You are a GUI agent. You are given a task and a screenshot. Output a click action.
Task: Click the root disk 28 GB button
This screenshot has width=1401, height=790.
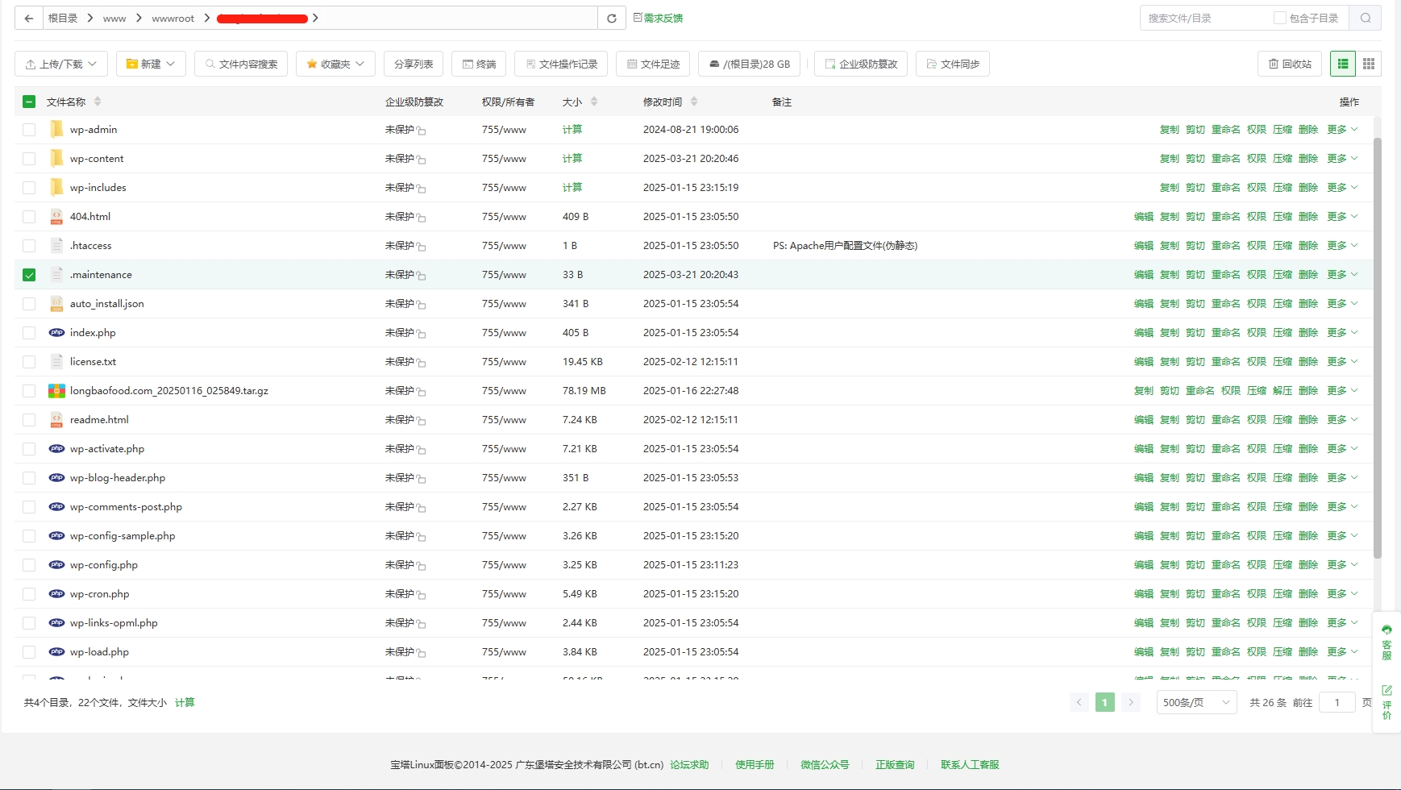pos(749,64)
